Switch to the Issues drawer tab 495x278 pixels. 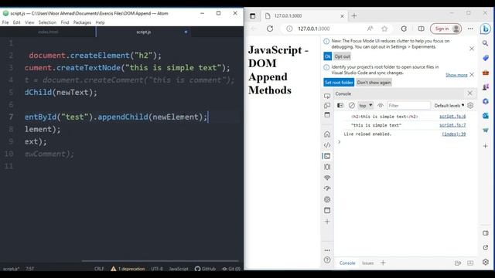[x=368, y=263]
